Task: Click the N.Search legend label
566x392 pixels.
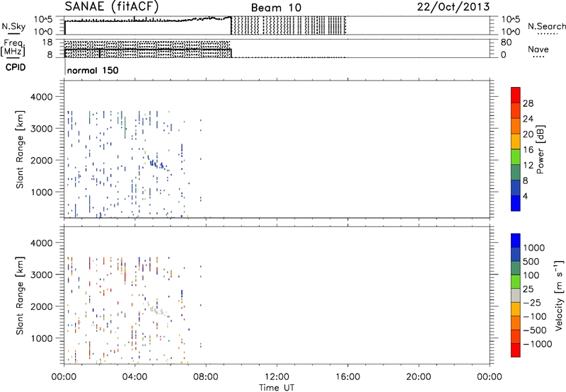Action: click(x=547, y=26)
